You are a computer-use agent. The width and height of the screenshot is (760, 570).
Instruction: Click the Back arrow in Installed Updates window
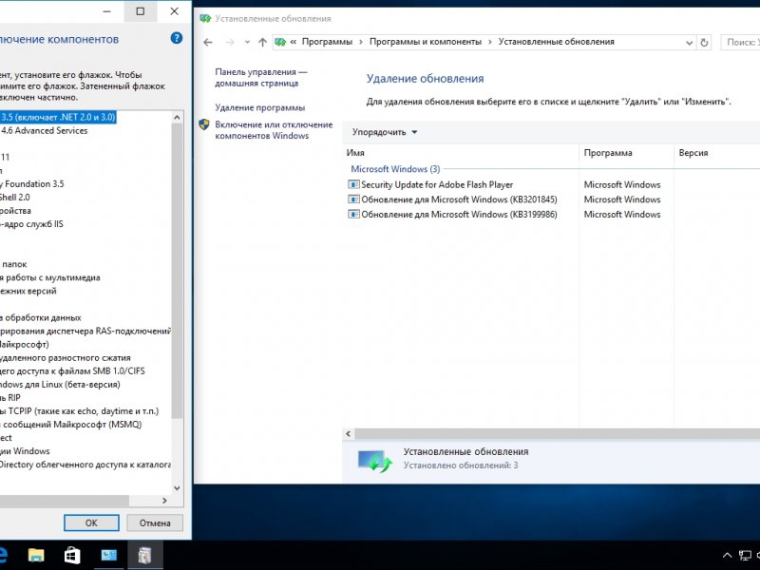point(208,42)
